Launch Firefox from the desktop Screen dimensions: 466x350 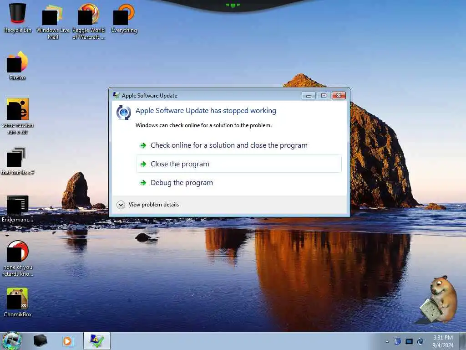point(17,66)
